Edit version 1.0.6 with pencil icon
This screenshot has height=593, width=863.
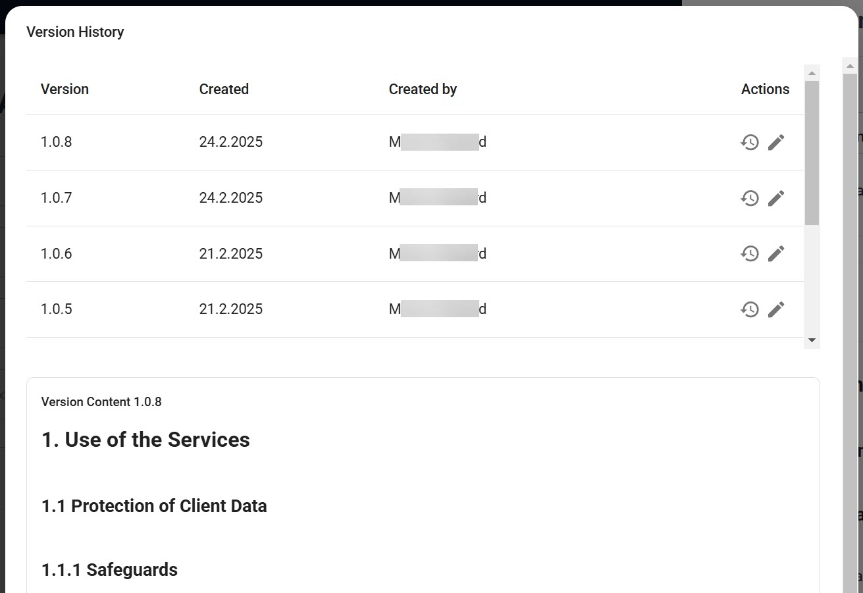pyautogui.click(x=776, y=253)
